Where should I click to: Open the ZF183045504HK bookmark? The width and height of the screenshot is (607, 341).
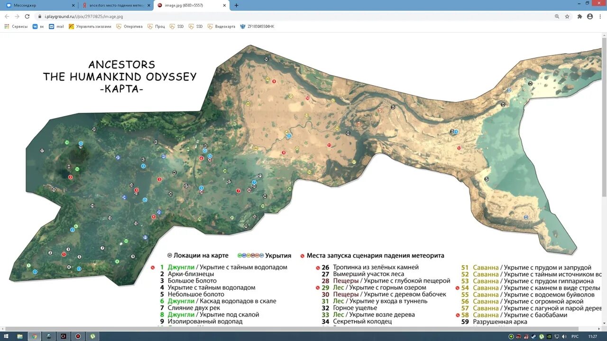pos(257,27)
